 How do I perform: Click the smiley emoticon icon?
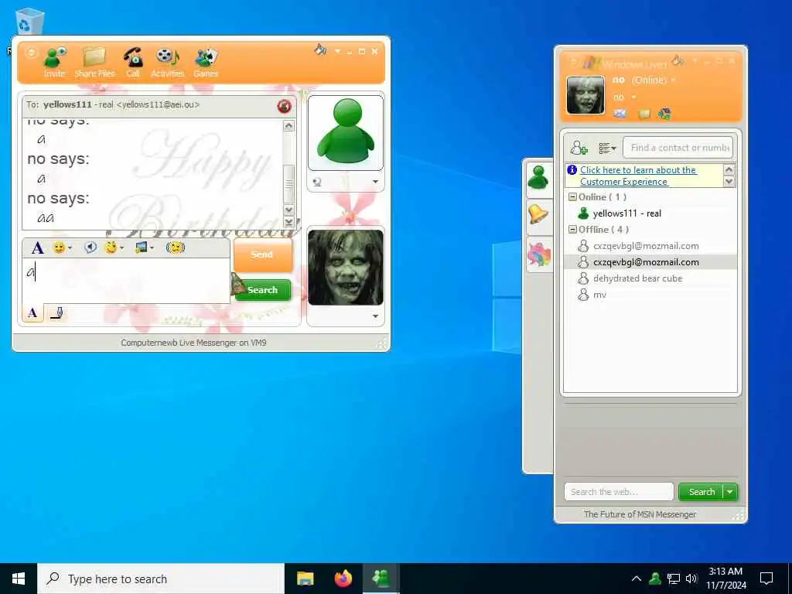(59, 247)
